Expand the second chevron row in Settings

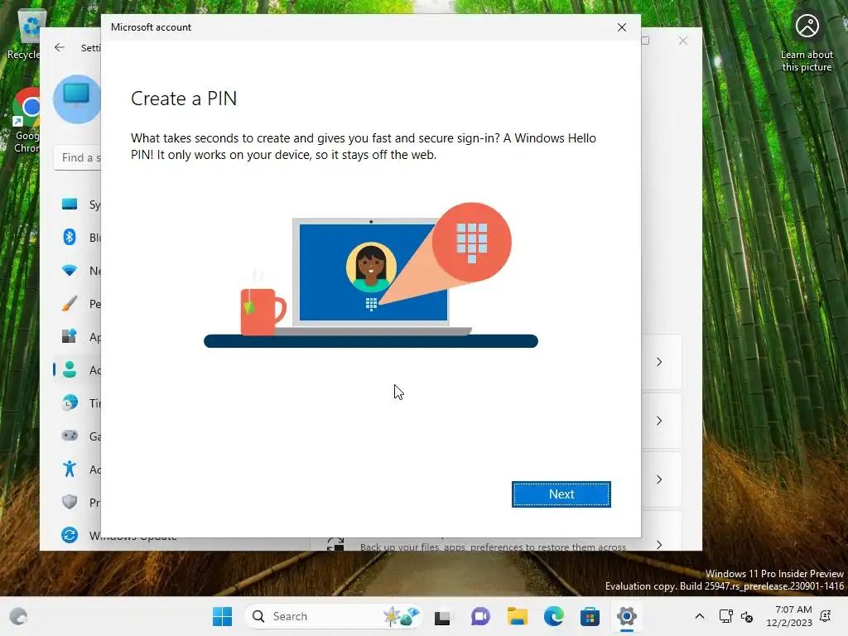coord(658,421)
